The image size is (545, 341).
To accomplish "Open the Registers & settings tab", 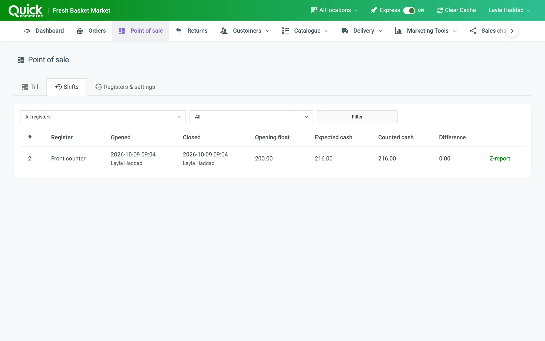I will [x=125, y=87].
